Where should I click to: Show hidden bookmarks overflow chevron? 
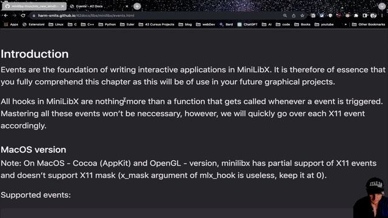click(346, 24)
